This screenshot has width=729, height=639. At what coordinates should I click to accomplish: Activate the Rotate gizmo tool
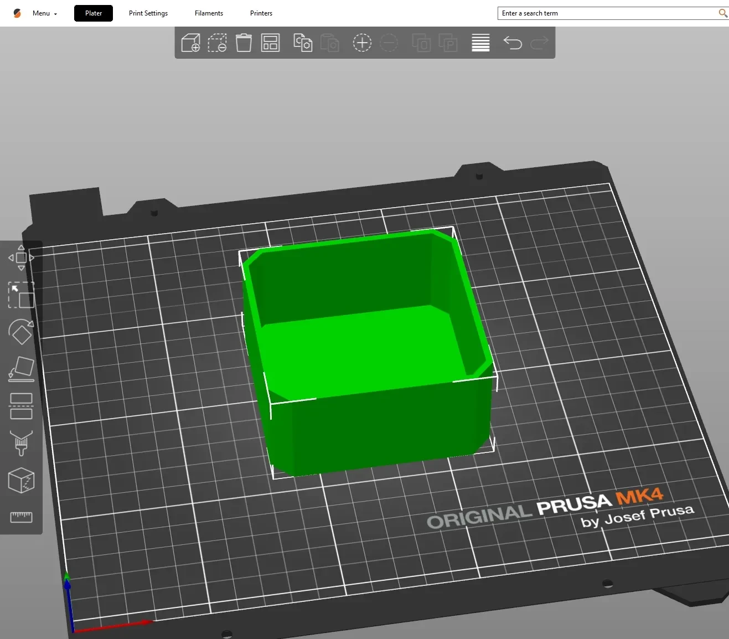pyautogui.click(x=21, y=332)
